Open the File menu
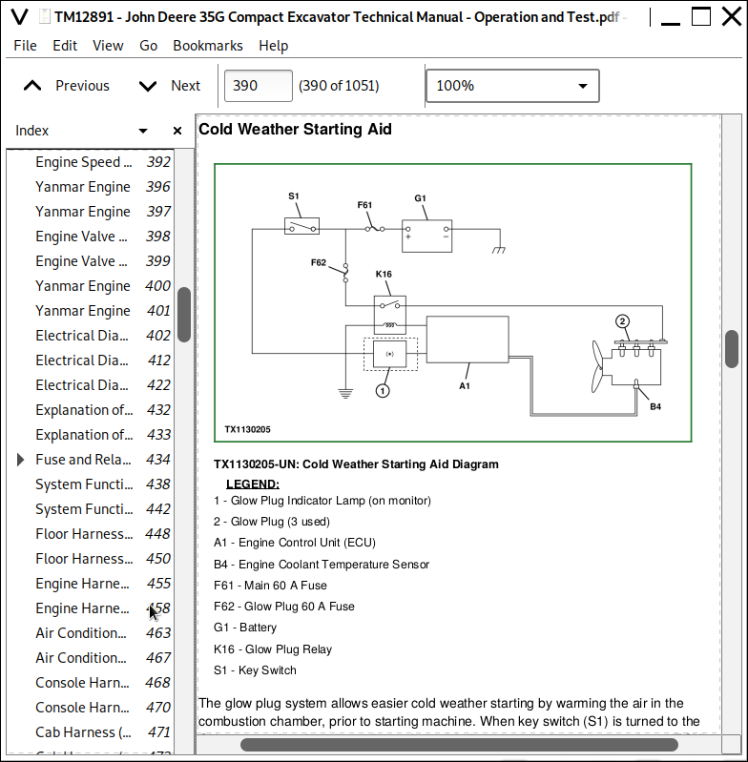The height and width of the screenshot is (762, 748). [25, 46]
